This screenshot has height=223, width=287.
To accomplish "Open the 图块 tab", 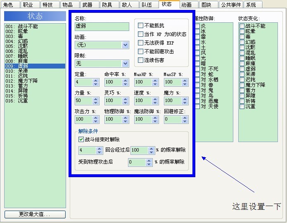I will (209, 5).
